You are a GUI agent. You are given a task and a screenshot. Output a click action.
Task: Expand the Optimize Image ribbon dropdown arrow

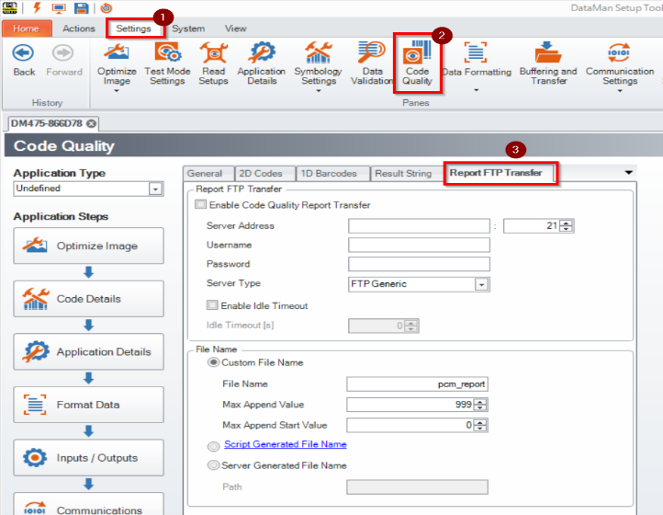117,91
